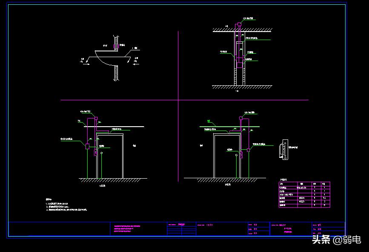This screenshot has width=369, height=252.
Task: Select the hatched floor line under top-right wall
Action: (242, 87)
